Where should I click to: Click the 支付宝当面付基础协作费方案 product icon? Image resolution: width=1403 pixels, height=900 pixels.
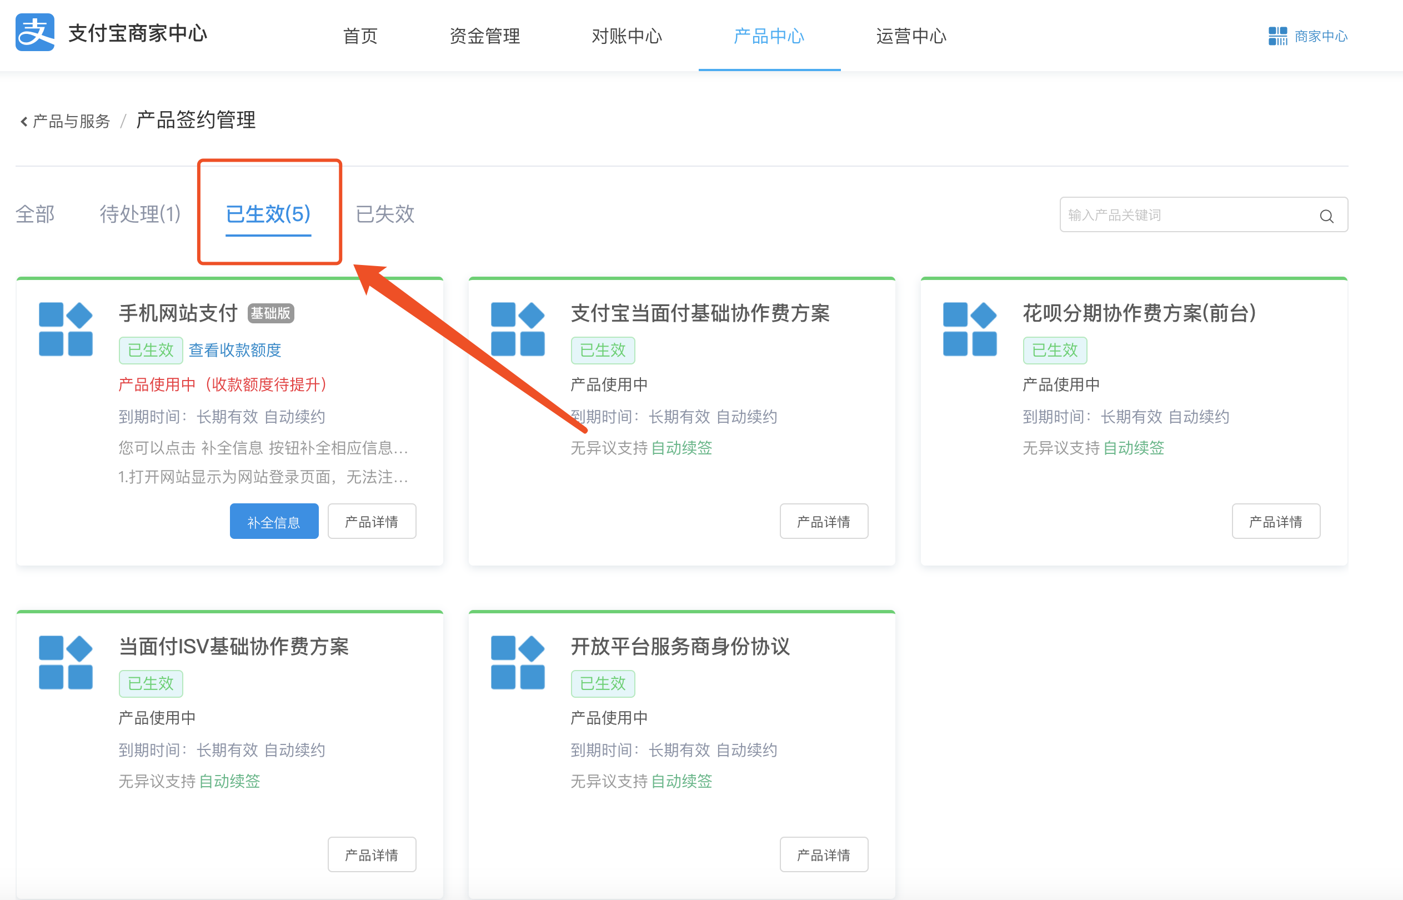click(517, 329)
